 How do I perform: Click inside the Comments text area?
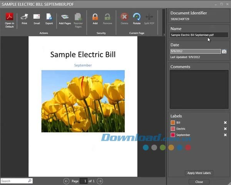(199, 88)
